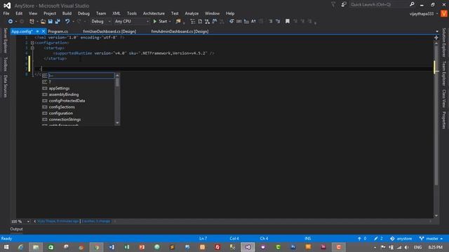This screenshot has height=252, width=449.
Task: Click the Windows Start button
Action: pyautogui.click(x=6, y=247)
